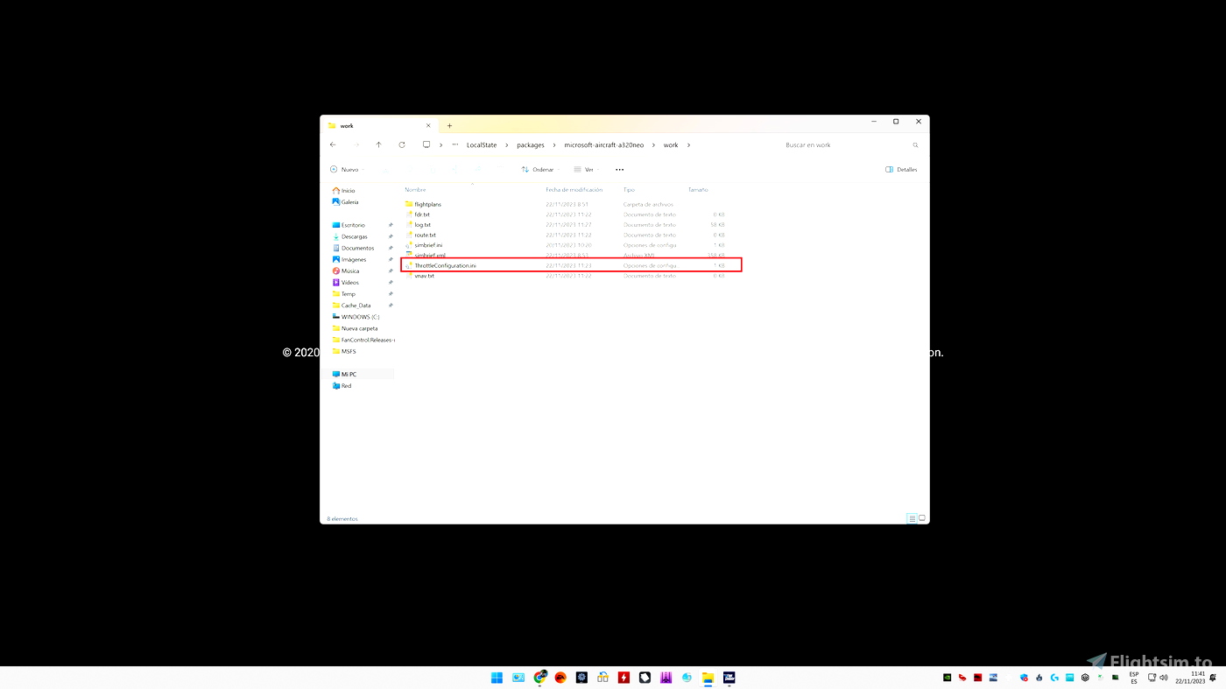The width and height of the screenshot is (1226, 689).
Task: Select Mi PC in navigation pane
Action: pos(349,374)
